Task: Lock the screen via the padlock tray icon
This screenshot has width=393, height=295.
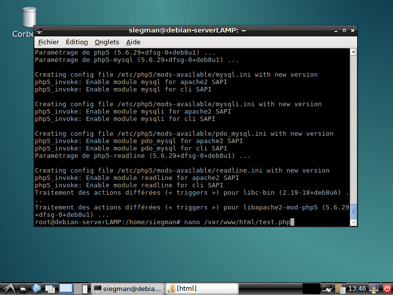Action: pyautogui.click(x=374, y=288)
